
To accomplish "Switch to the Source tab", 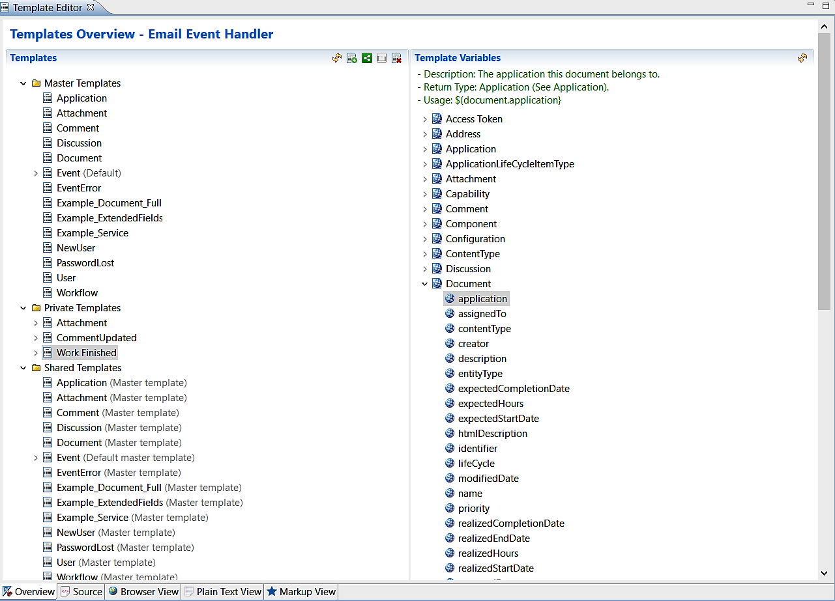I will coord(81,592).
